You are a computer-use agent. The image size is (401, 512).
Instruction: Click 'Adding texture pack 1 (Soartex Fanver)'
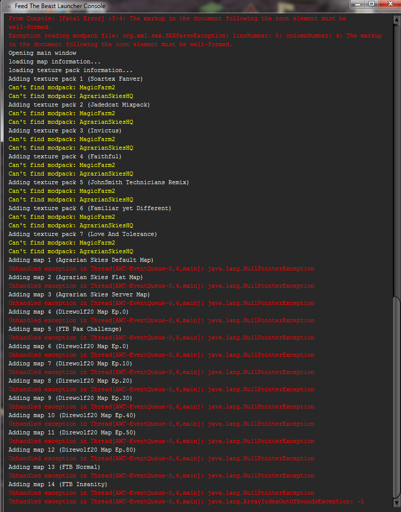(76, 79)
